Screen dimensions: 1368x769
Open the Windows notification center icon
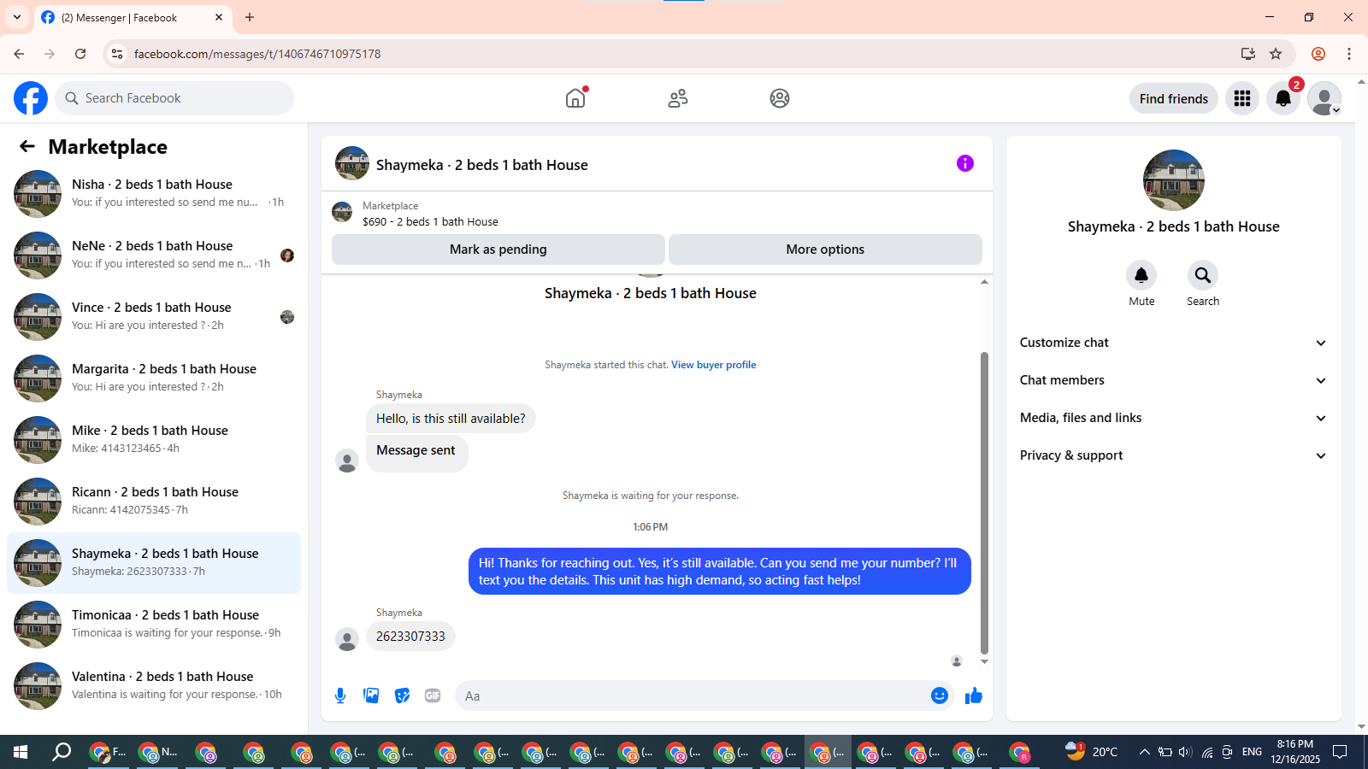point(1341,752)
